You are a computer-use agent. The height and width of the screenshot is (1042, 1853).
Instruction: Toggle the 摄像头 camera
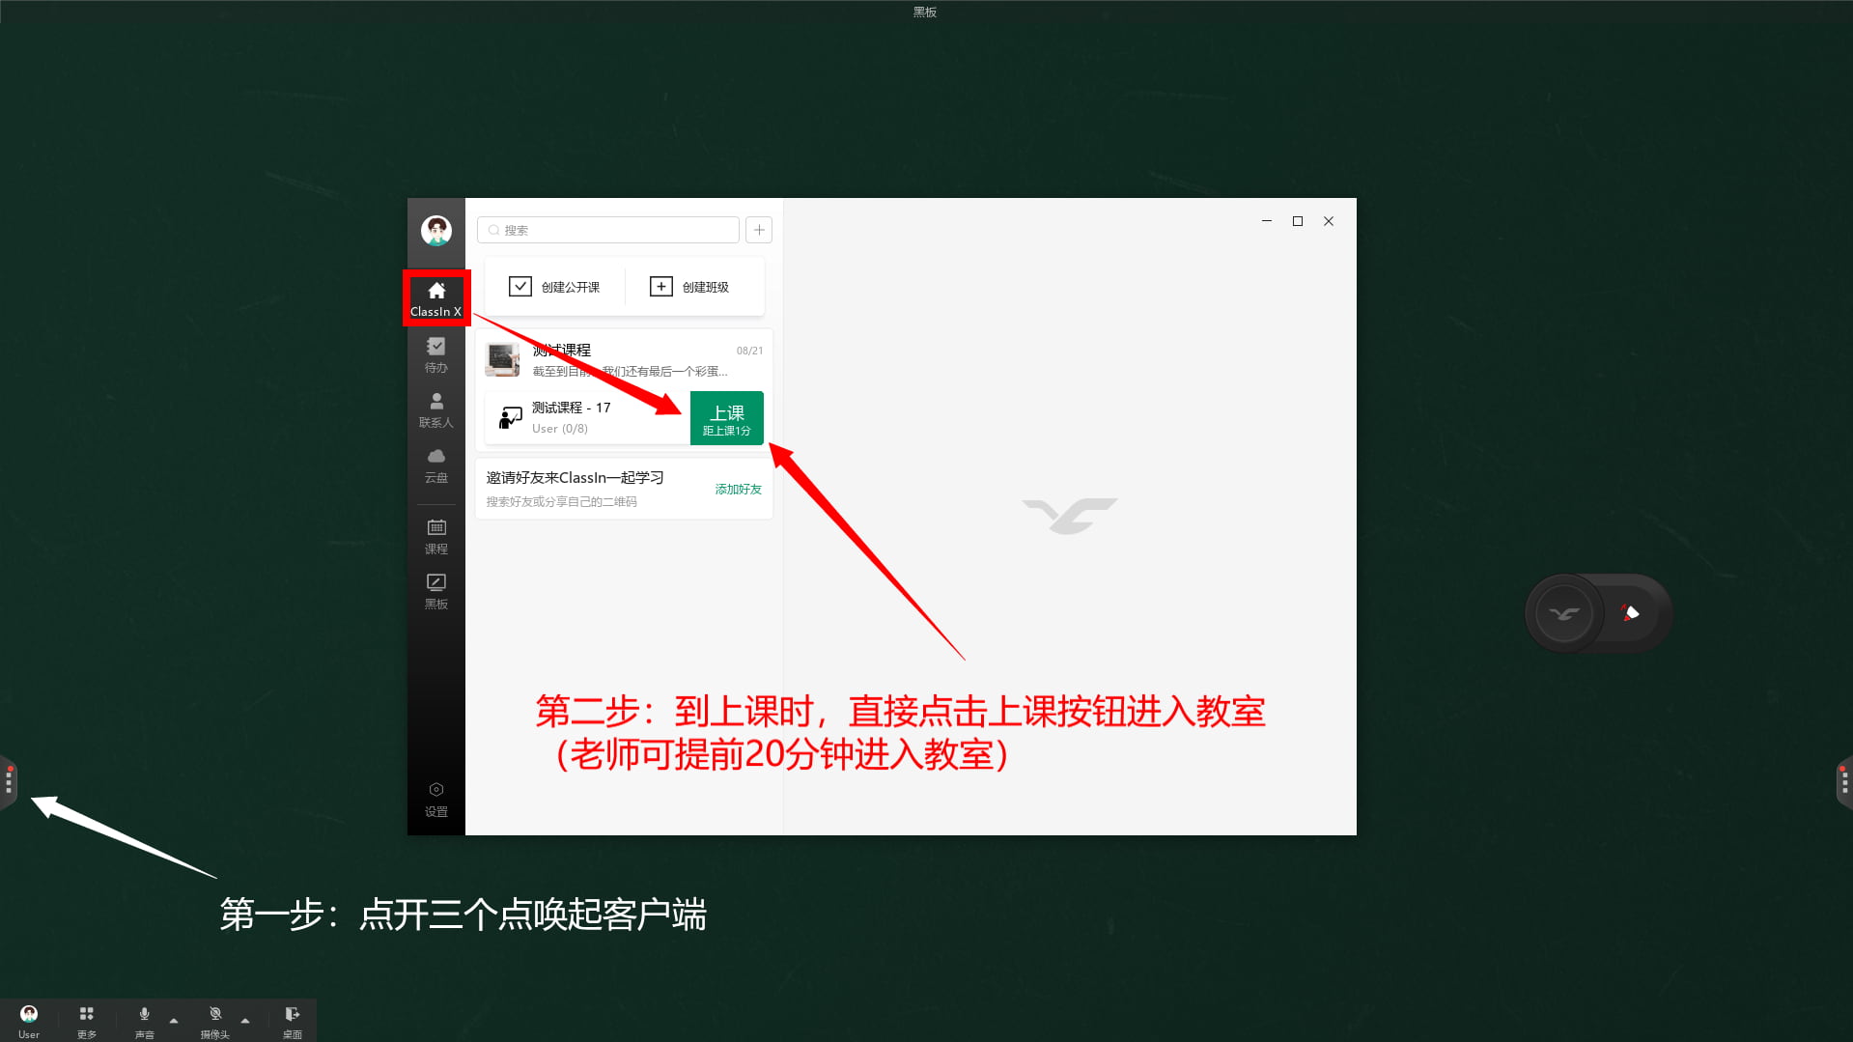click(215, 1021)
